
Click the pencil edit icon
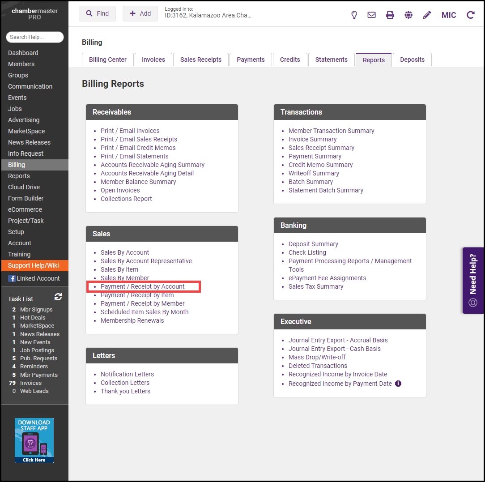click(x=427, y=15)
